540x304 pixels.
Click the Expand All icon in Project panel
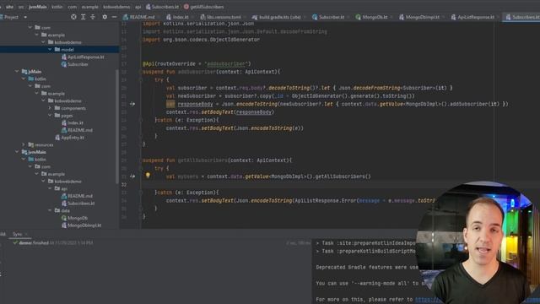(83, 17)
